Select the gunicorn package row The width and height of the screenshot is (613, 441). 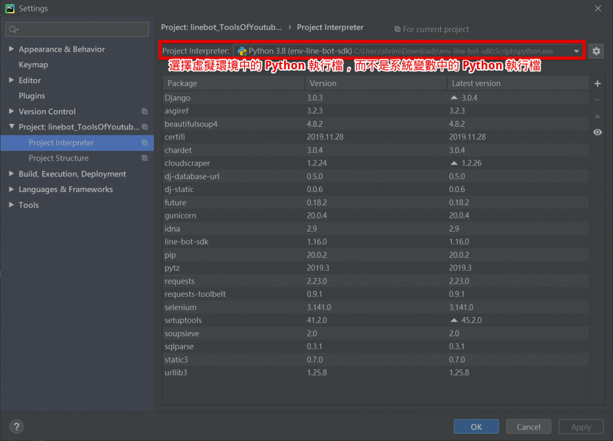376,215
